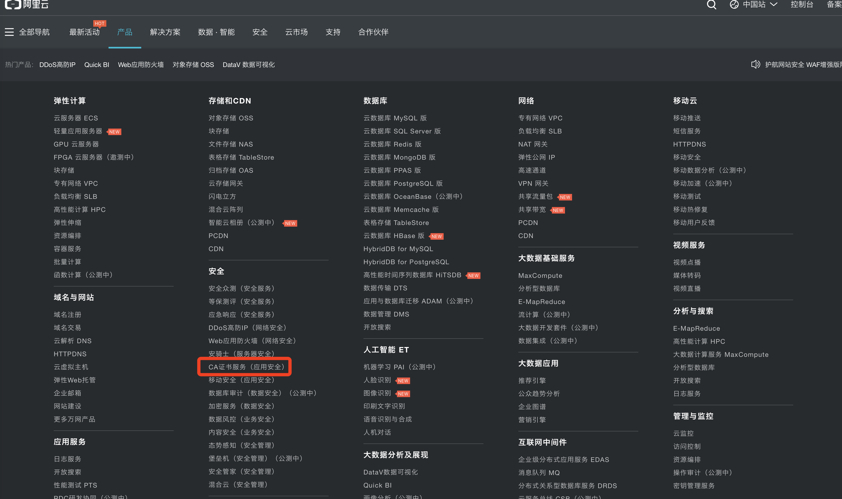Click the hamburger menu icon for 全部导航

(x=9, y=32)
